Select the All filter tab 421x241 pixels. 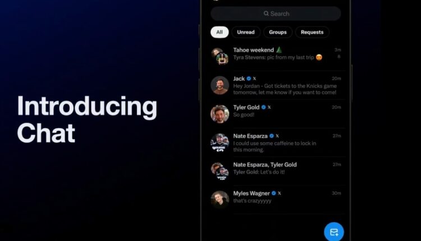pos(219,32)
